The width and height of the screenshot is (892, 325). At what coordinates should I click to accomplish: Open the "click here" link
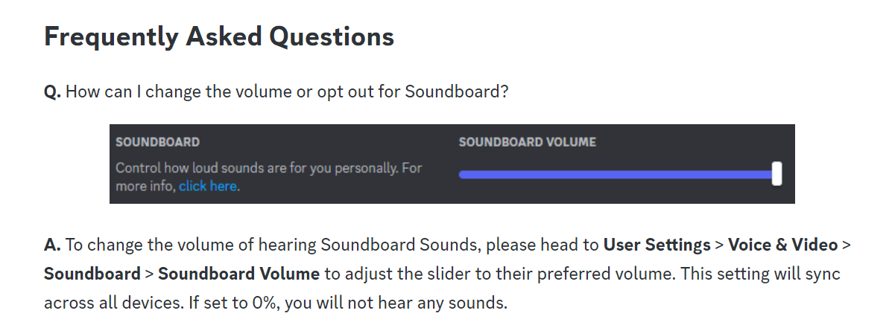click(x=208, y=186)
